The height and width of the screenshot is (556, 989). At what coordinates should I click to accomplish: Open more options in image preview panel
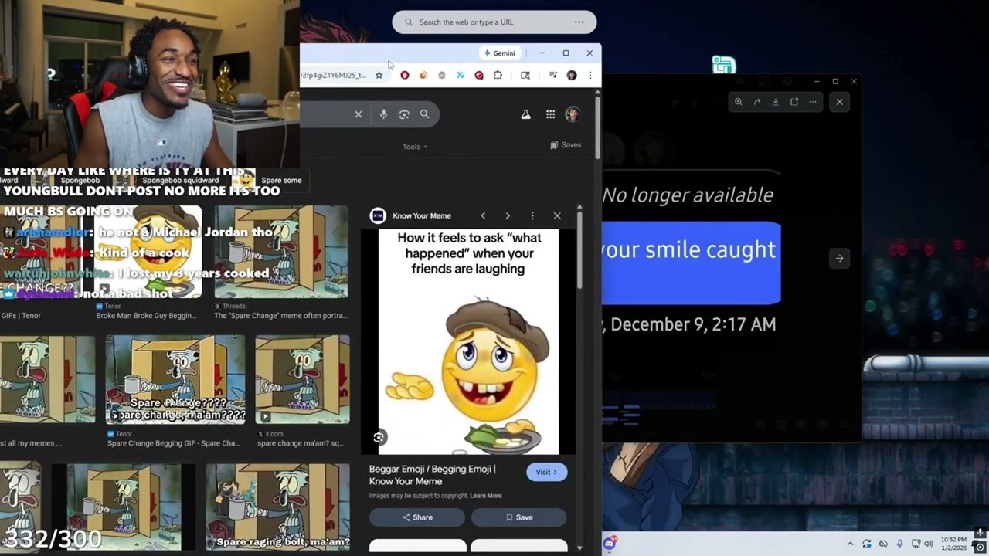pos(532,216)
